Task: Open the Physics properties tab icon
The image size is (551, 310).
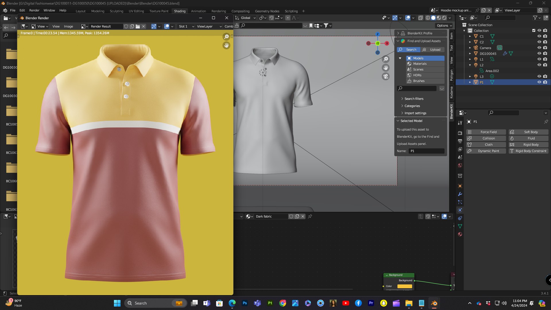Action: [460, 210]
